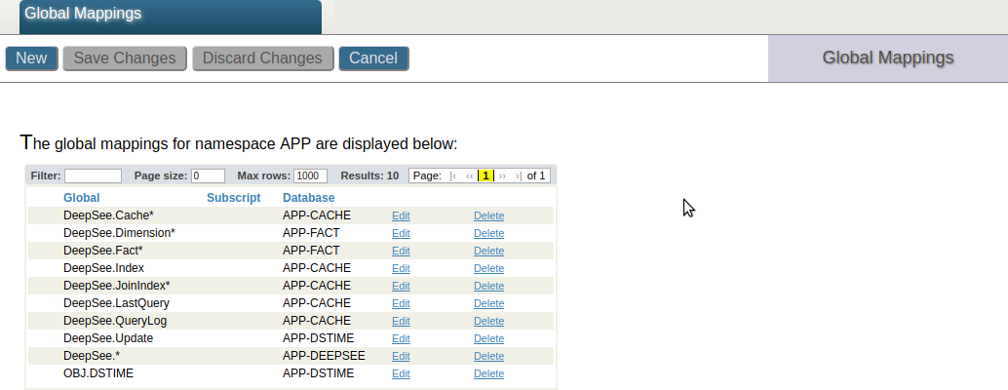Sort table by Database column header

(x=308, y=198)
